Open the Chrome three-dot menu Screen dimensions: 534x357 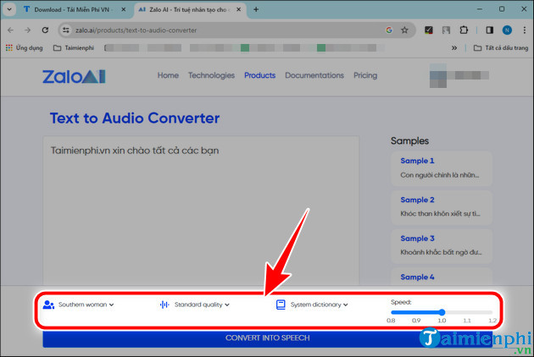click(525, 30)
